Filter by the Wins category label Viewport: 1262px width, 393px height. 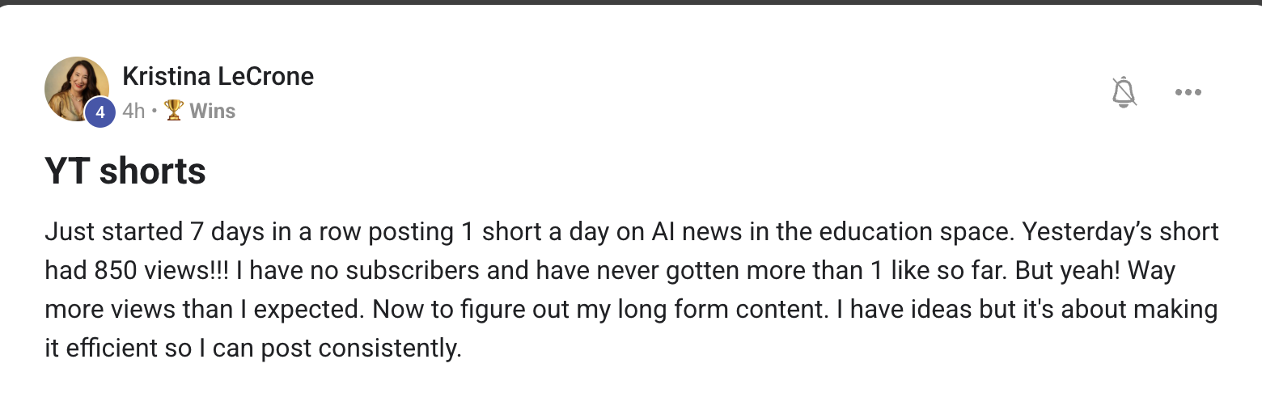coord(212,111)
